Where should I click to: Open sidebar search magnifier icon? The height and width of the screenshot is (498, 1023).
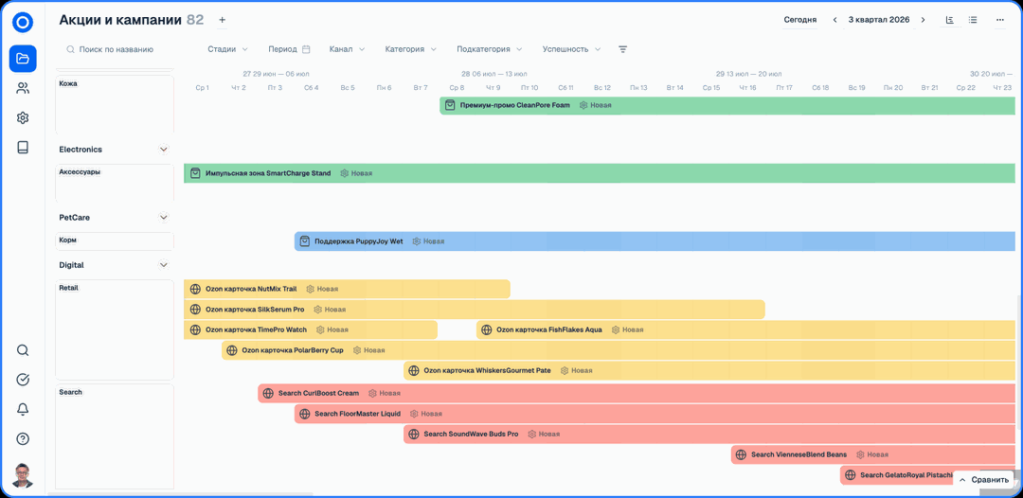tap(23, 350)
